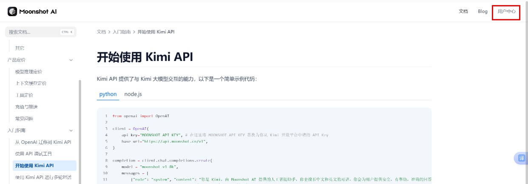Open the floating translate icon at right edge
The height and width of the screenshot is (184, 528).
(x=522, y=158)
